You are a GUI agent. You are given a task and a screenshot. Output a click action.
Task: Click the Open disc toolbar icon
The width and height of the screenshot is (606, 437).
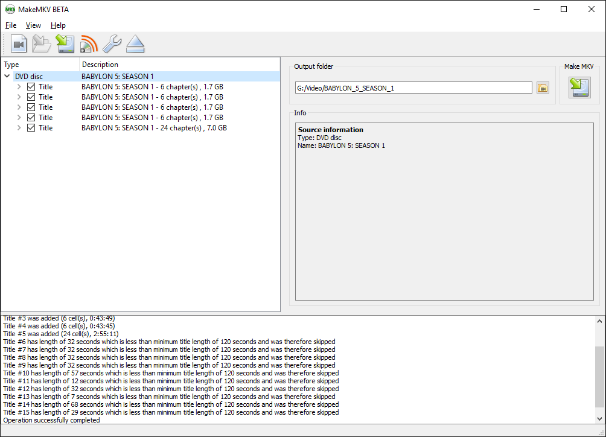(42, 44)
